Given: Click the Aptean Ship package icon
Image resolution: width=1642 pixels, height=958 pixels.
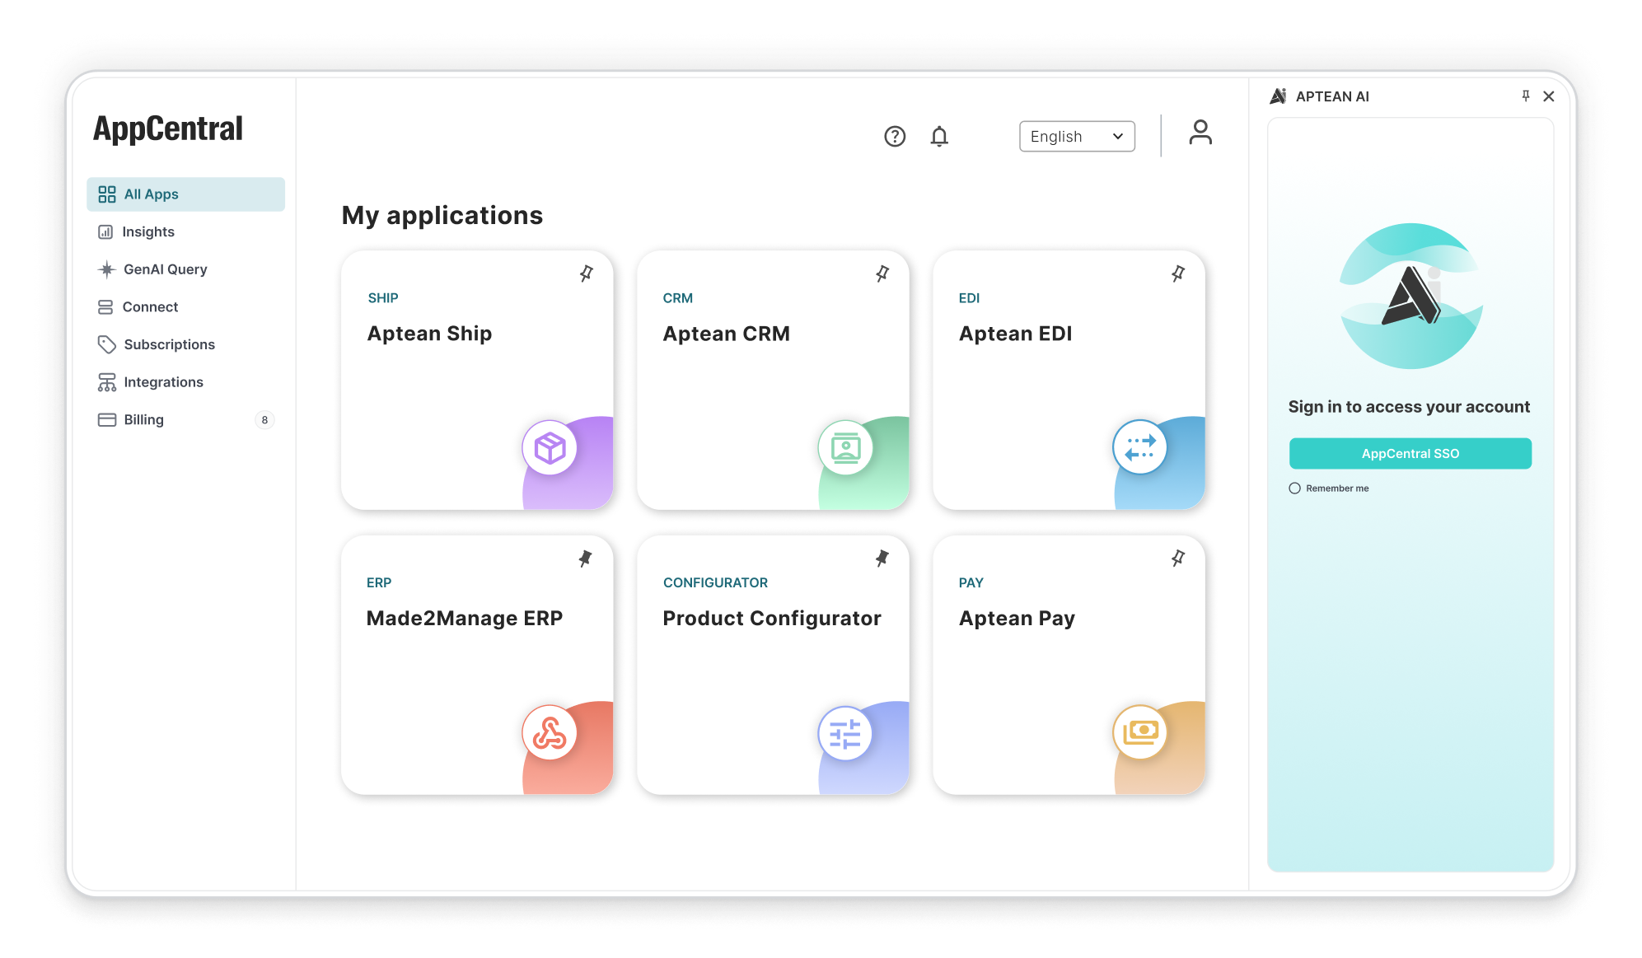Looking at the screenshot, I should click(550, 447).
